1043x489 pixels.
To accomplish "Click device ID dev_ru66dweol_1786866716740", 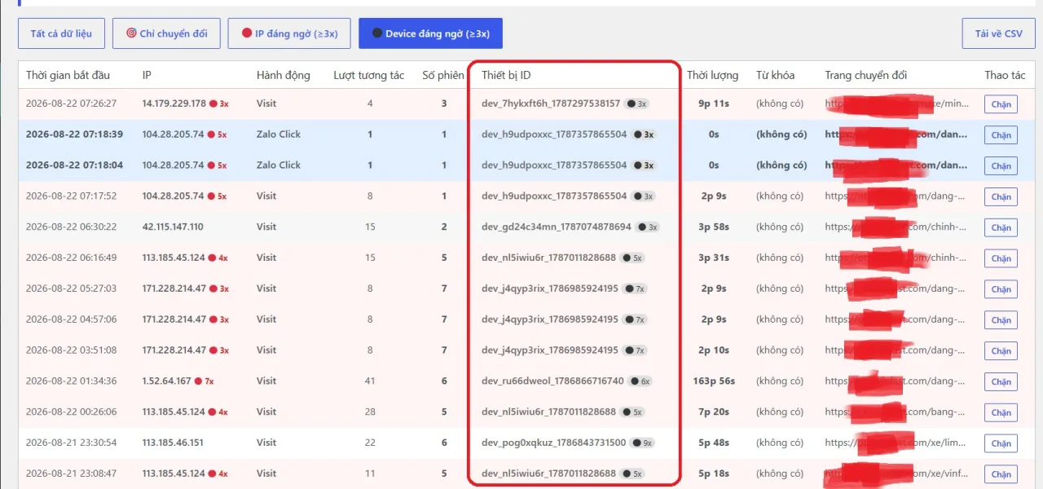I will tap(552, 381).
